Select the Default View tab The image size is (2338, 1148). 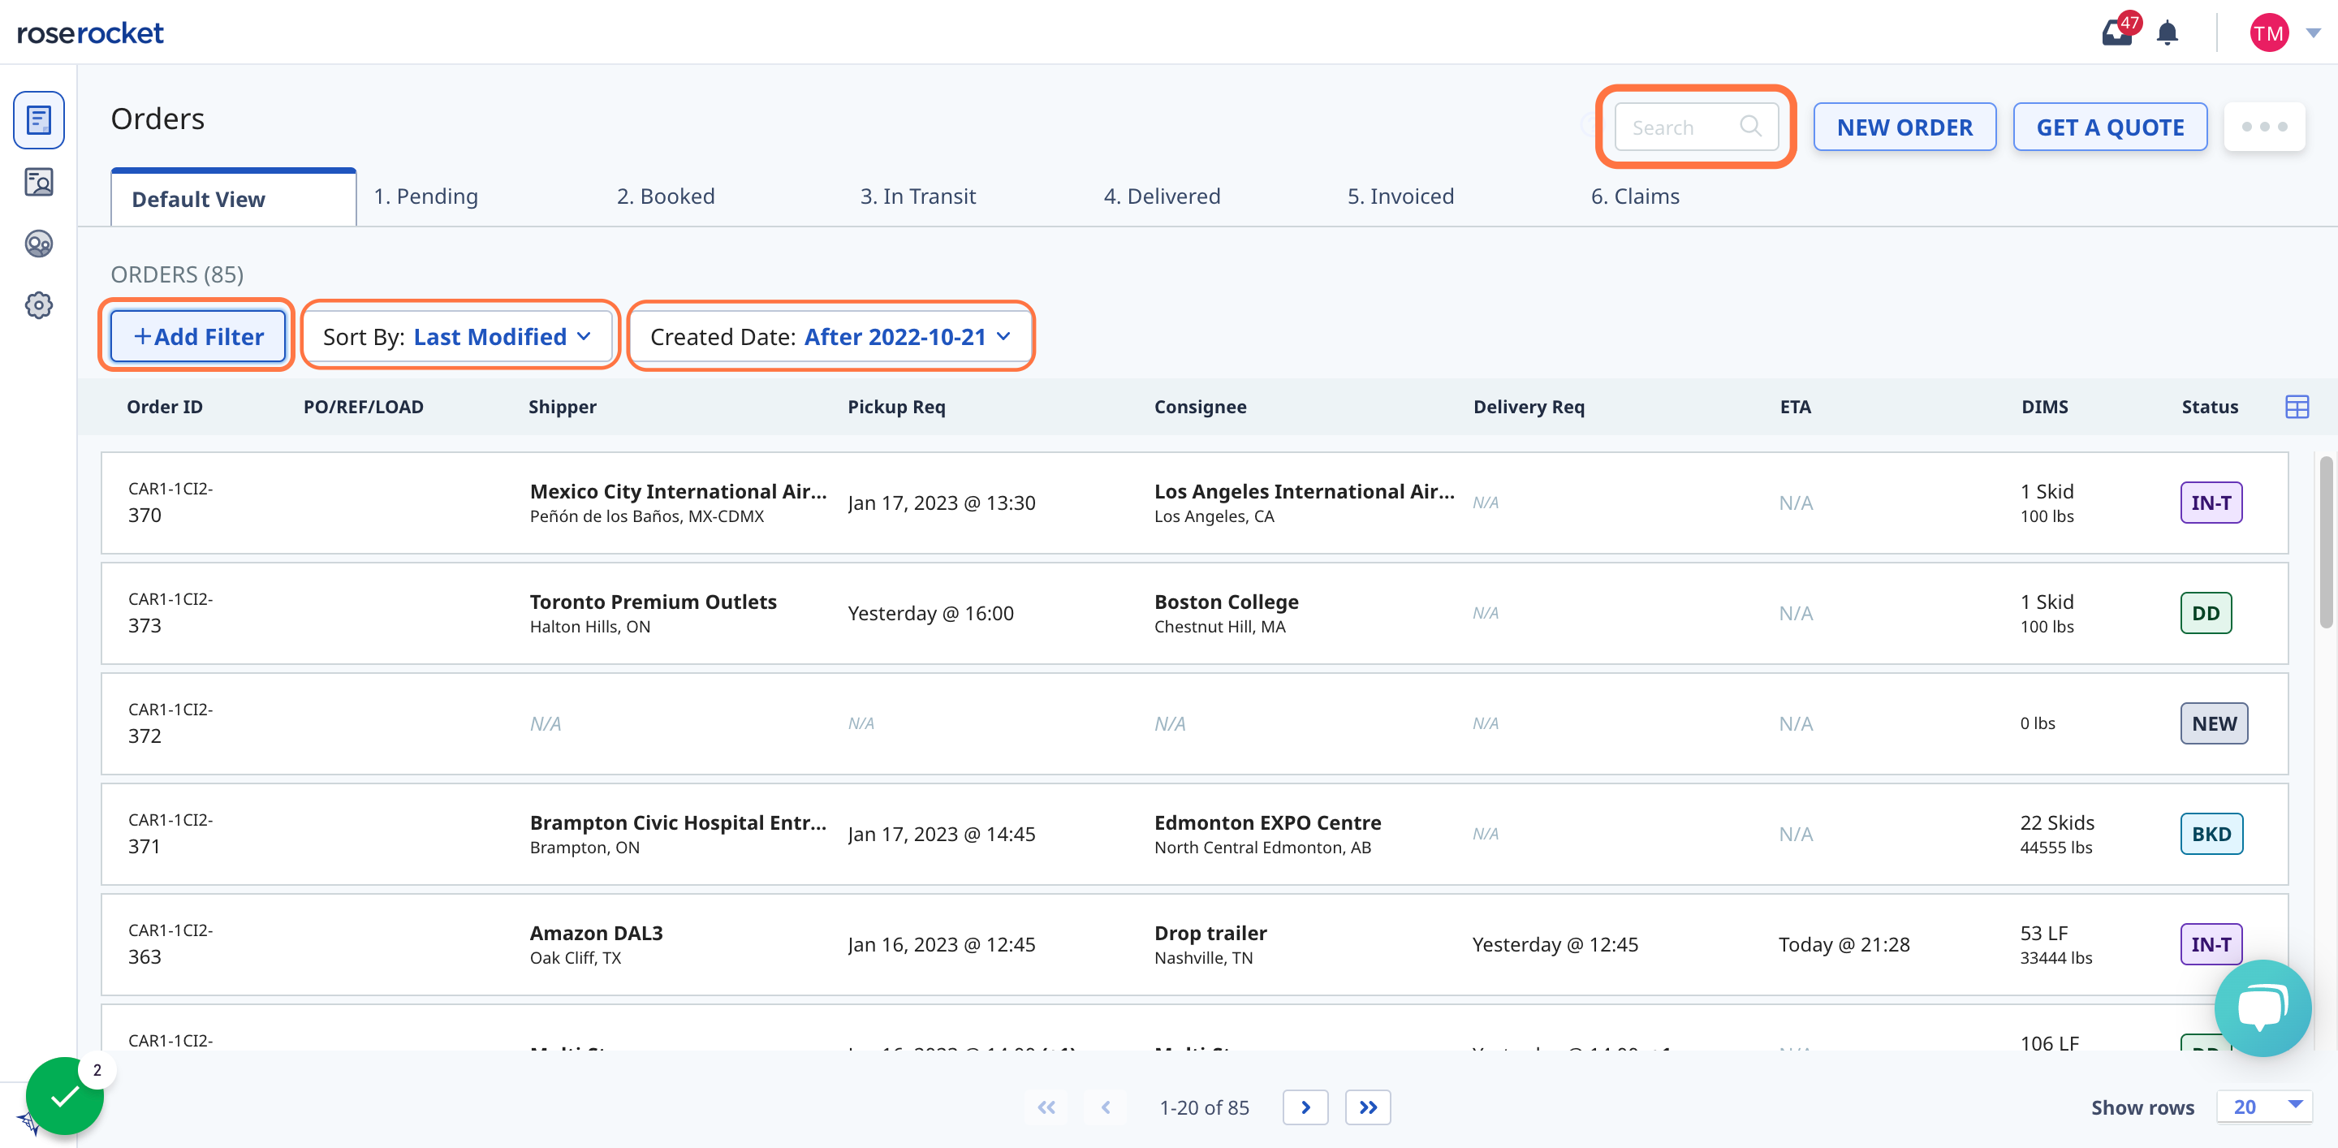[233, 198]
